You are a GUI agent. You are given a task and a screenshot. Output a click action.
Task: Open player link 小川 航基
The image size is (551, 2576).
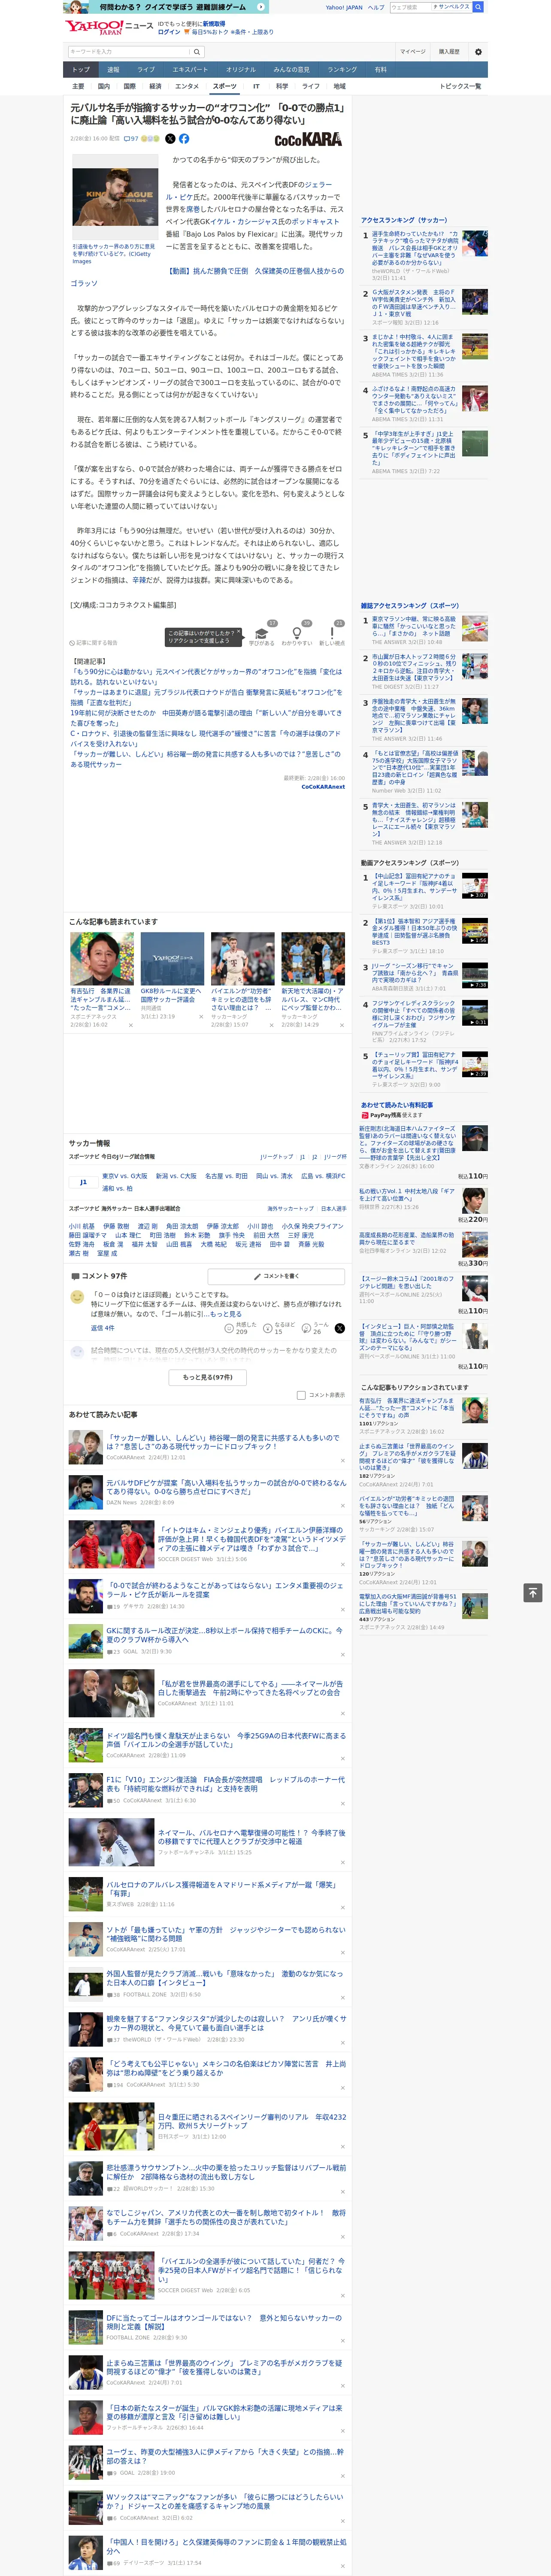point(82,1226)
